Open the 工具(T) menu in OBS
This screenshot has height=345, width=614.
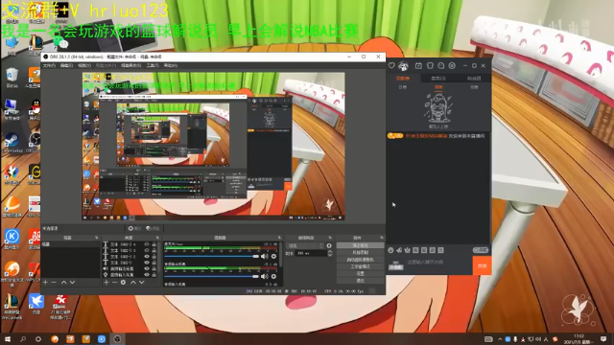[153, 65]
